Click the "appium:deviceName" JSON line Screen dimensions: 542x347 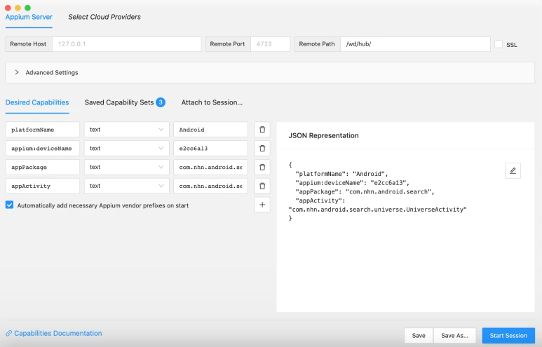pos(352,183)
